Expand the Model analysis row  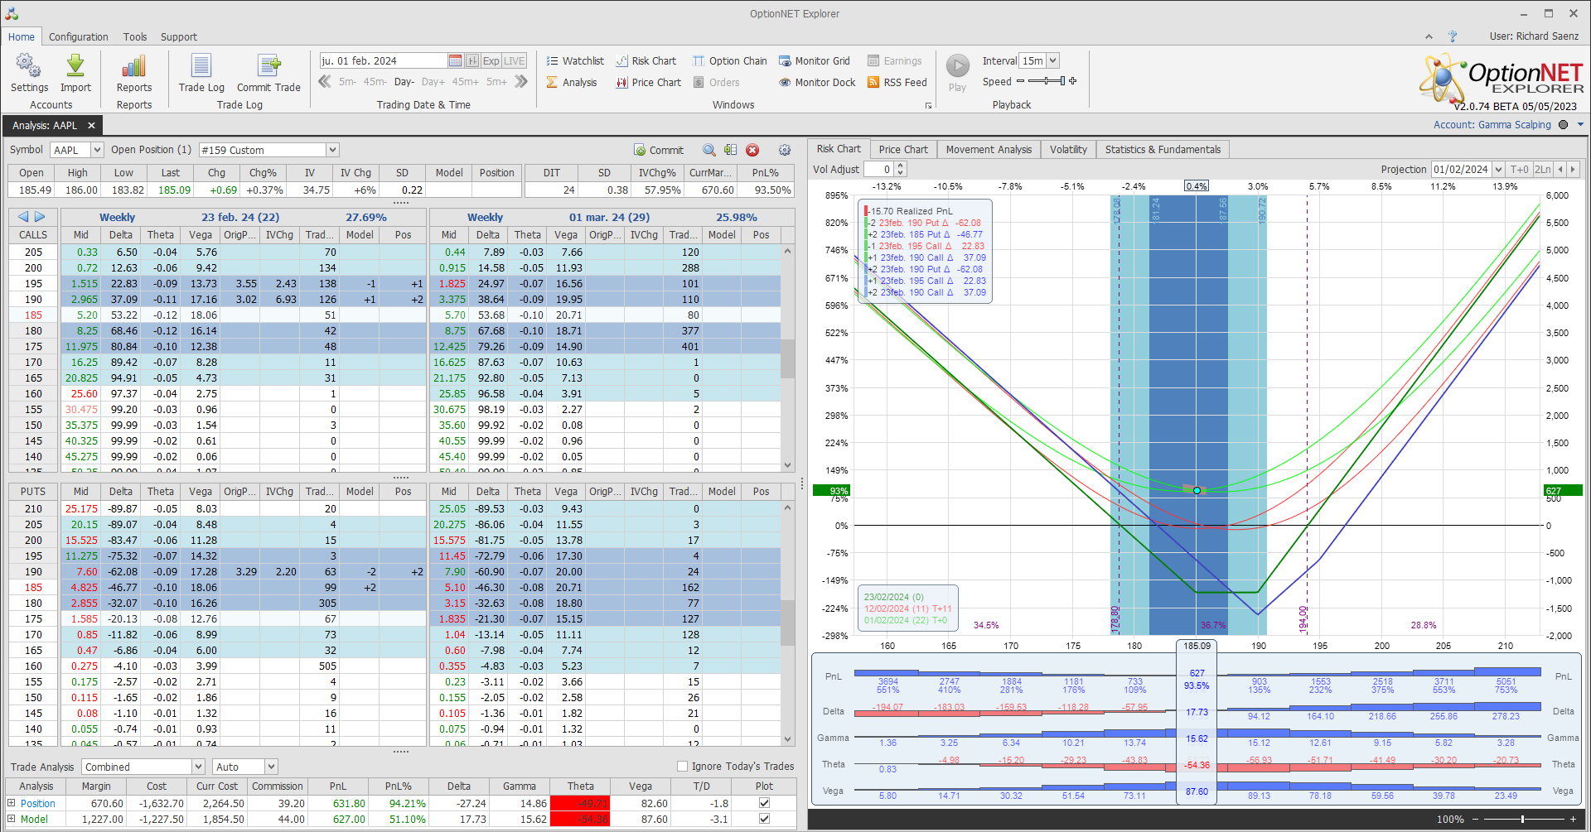tap(12, 819)
